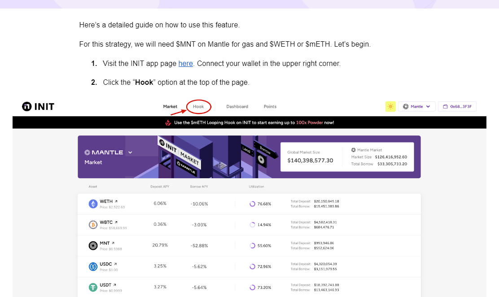Click the MNT utilization ring icon
Screen dimensions: 499x297
tap(252, 246)
